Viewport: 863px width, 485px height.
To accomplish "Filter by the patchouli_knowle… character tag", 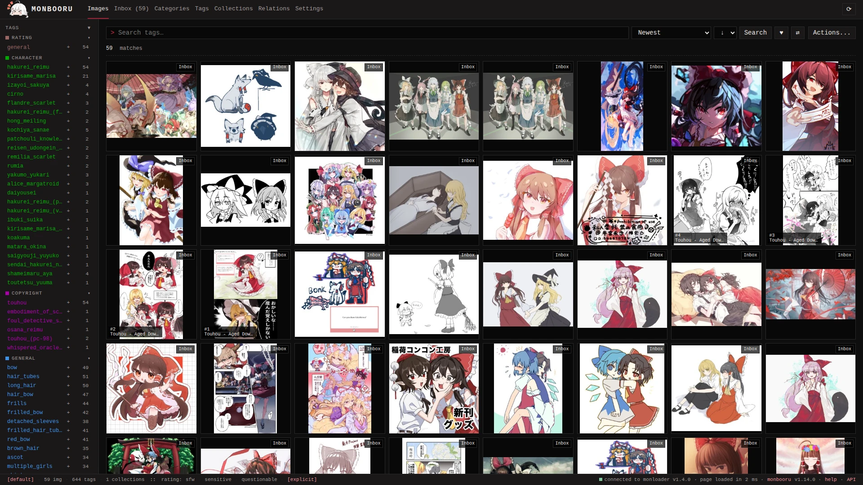I will pyautogui.click(x=35, y=139).
